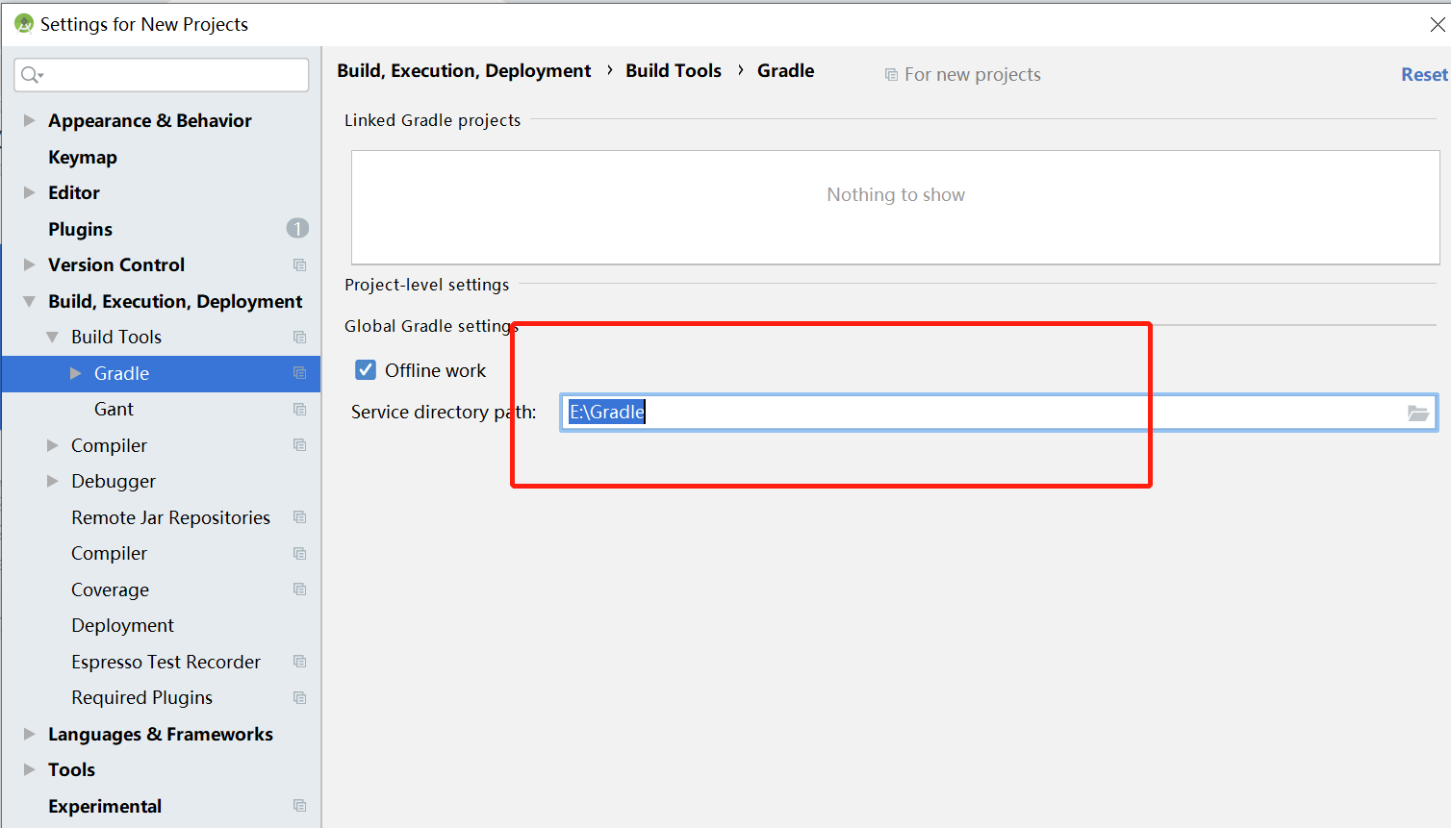
Task: Click the project-level icon next to Experimental
Action: [299, 805]
